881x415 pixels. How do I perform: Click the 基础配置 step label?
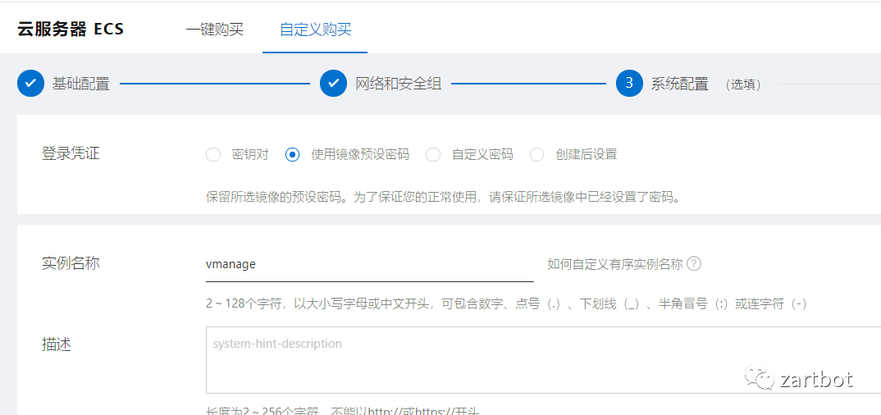pyautogui.click(x=81, y=84)
